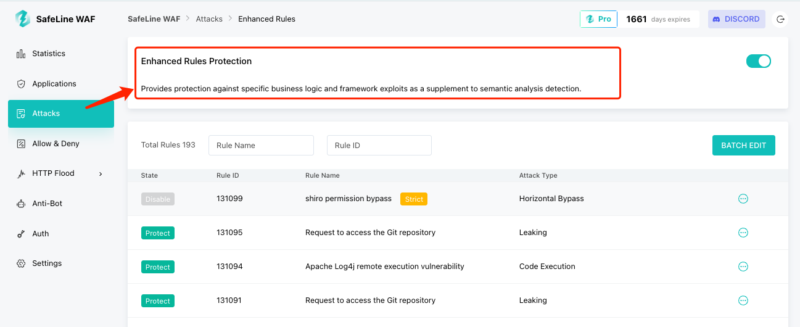Click Protect state badge for rule 131094

157,267
